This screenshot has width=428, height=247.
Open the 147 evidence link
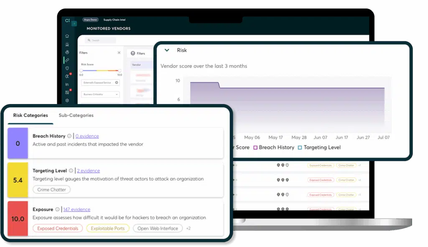click(x=76, y=209)
